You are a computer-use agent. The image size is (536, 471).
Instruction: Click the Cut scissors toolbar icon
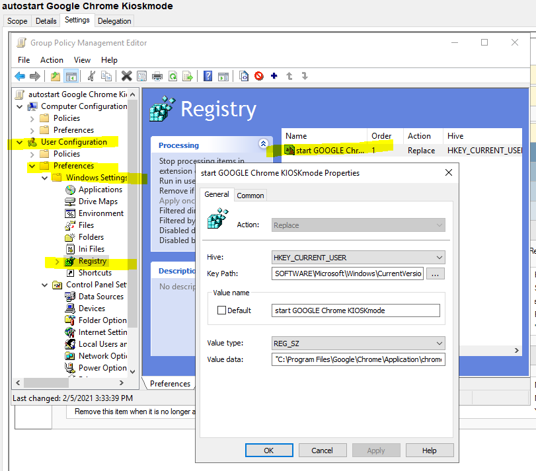pos(91,76)
